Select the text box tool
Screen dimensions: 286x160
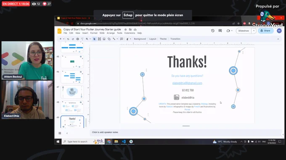click(99, 39)
